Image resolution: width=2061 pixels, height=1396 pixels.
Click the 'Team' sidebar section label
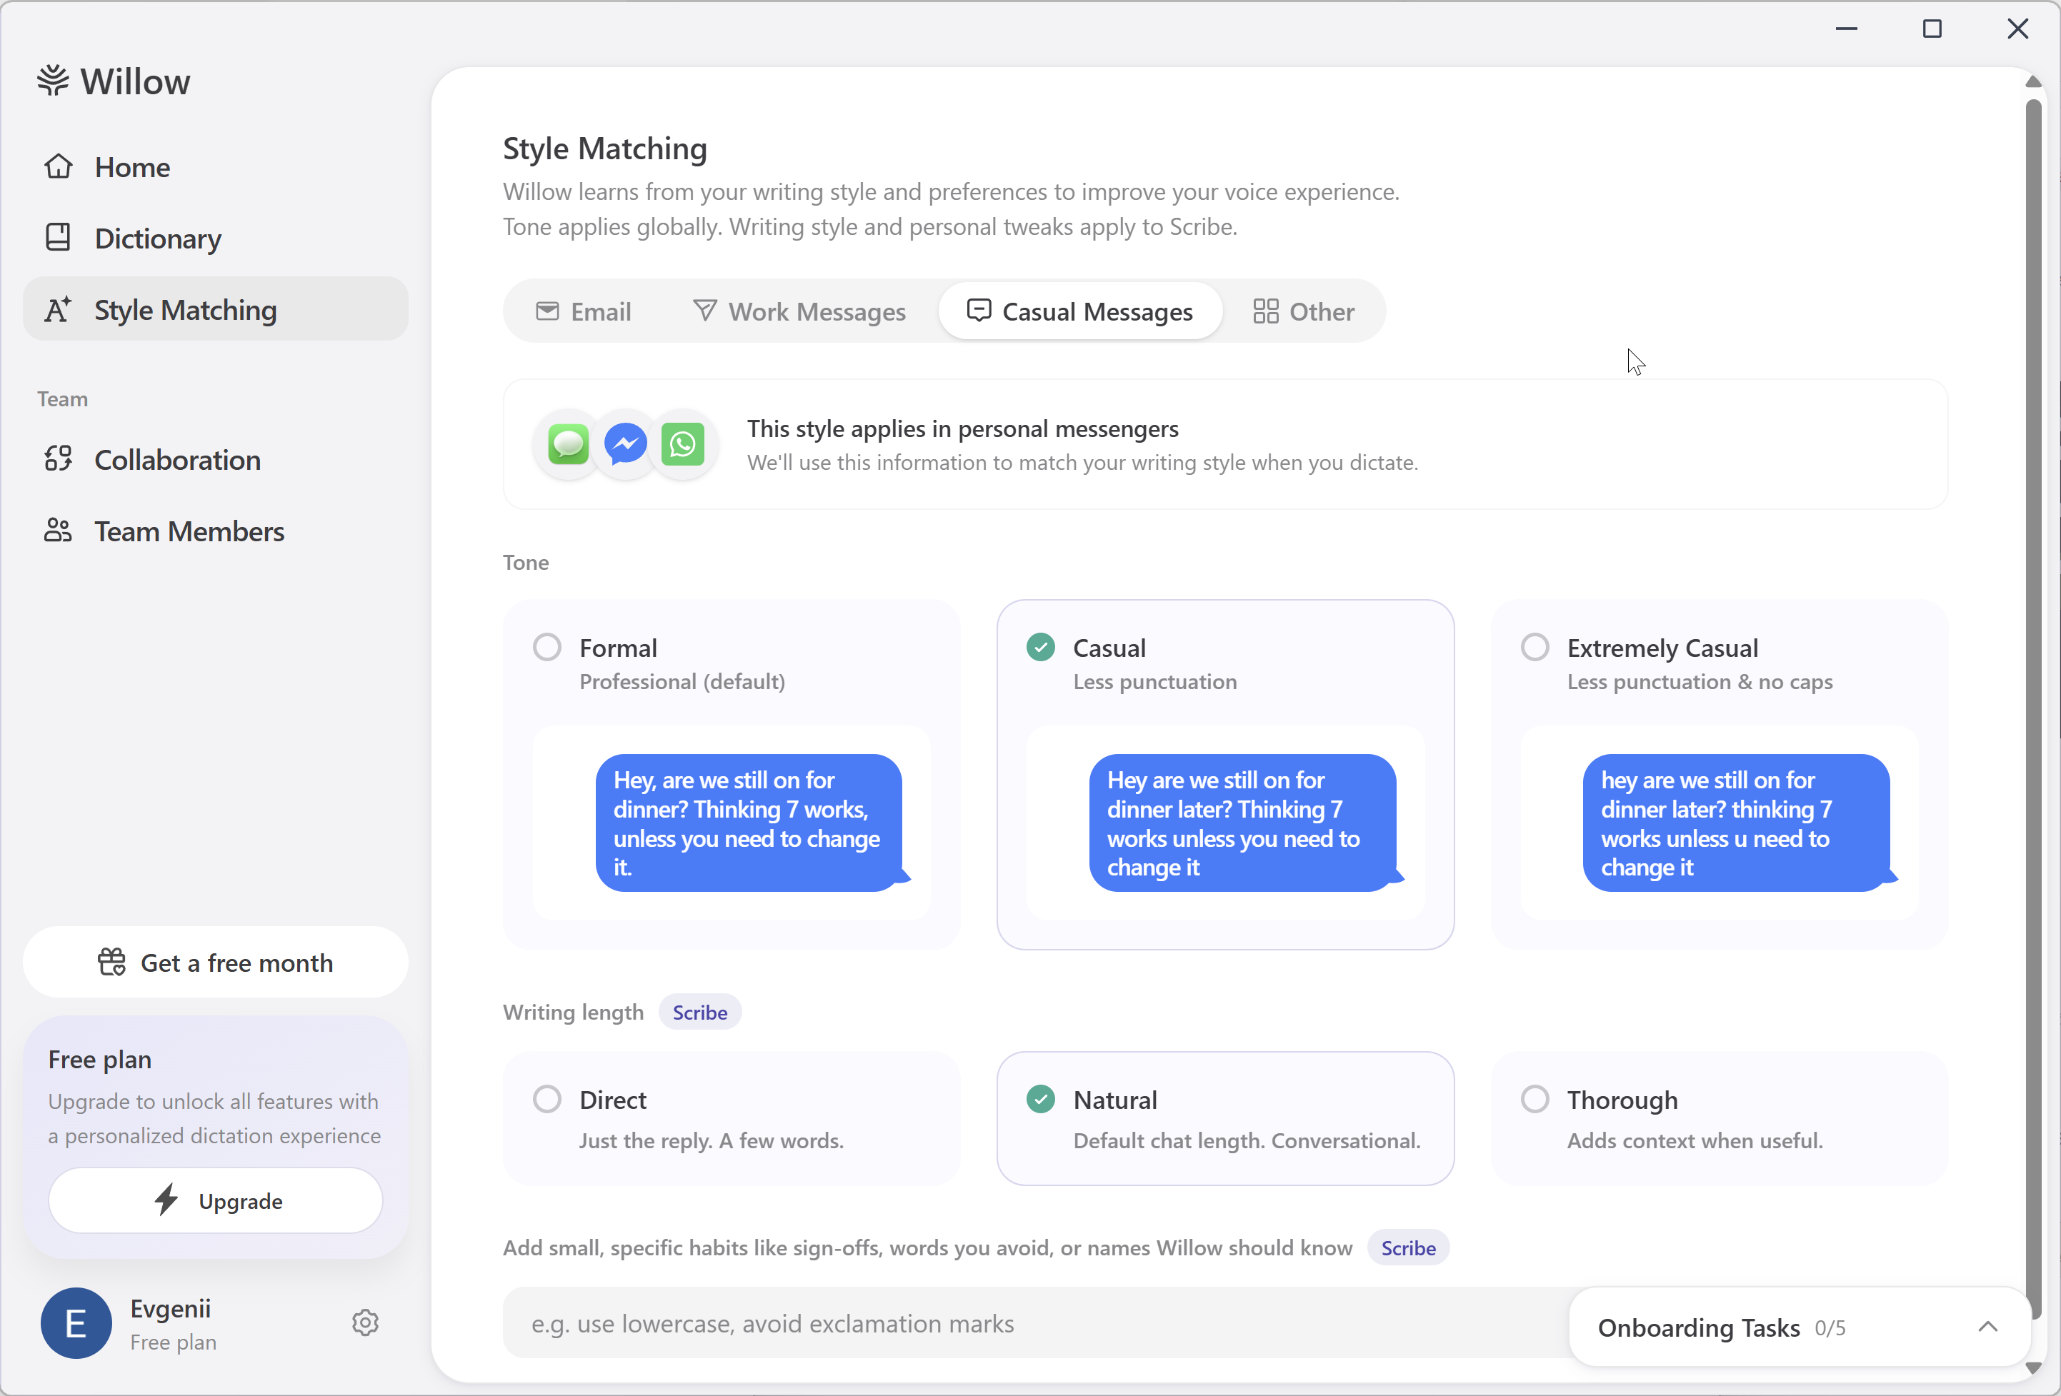tap(62, 399)
